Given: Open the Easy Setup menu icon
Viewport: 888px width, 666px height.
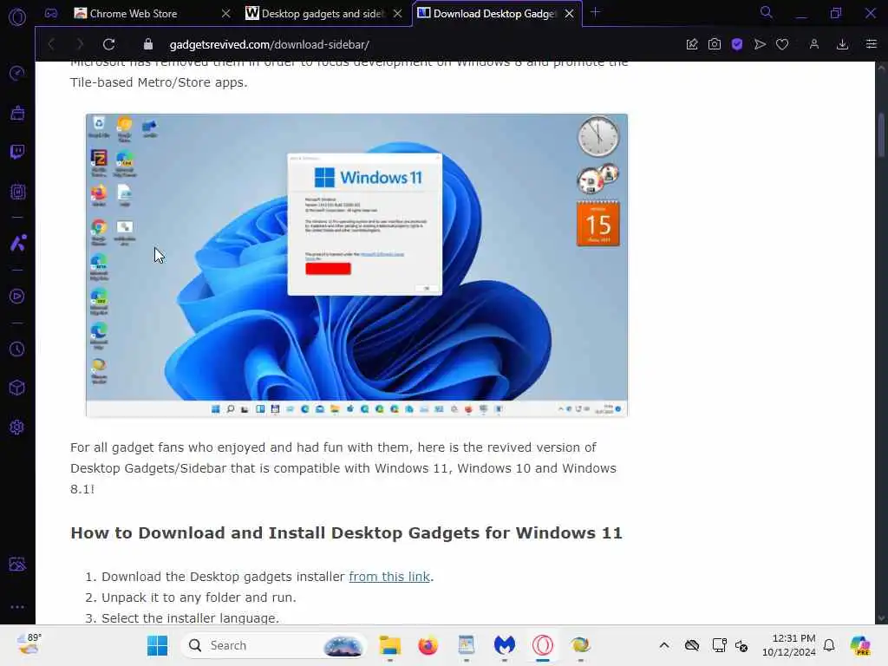Looking at the screenshot, I should (871, 44).
